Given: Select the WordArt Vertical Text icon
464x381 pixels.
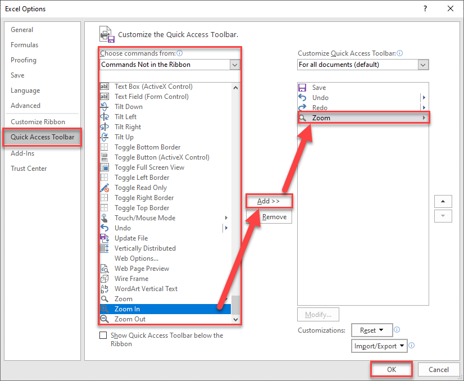Looking at the screenshot, I should click(x=104, y=289).
